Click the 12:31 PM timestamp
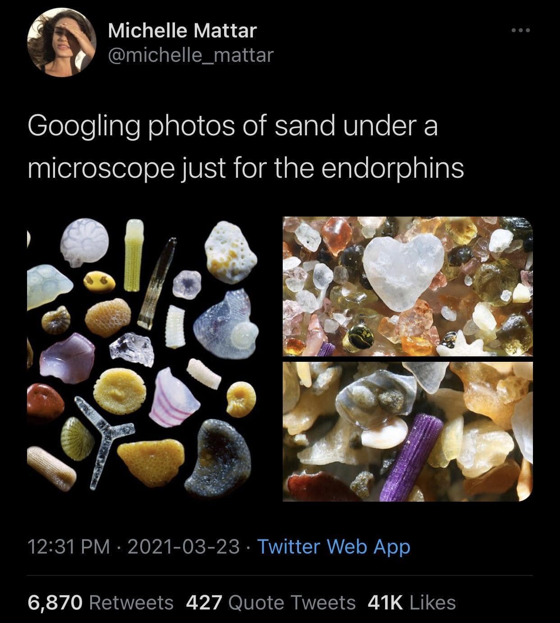 click(x=69, y=546)
